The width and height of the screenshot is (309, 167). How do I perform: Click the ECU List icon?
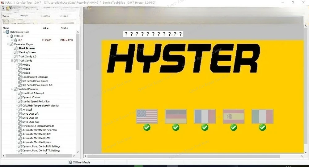click(x=12, y=36)
